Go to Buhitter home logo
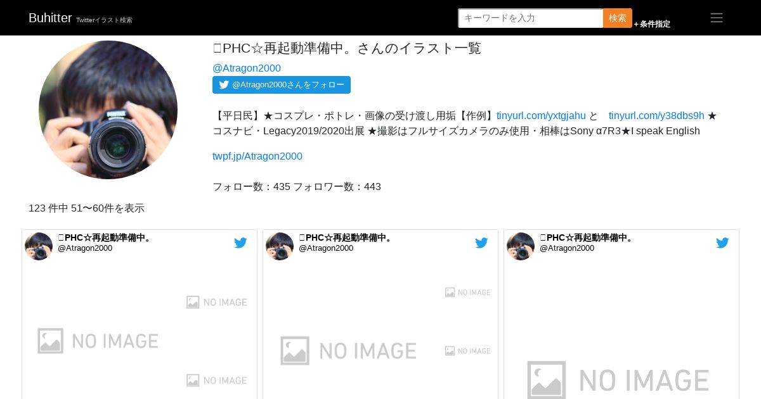 pyautogui.click(x=50, y=18)
